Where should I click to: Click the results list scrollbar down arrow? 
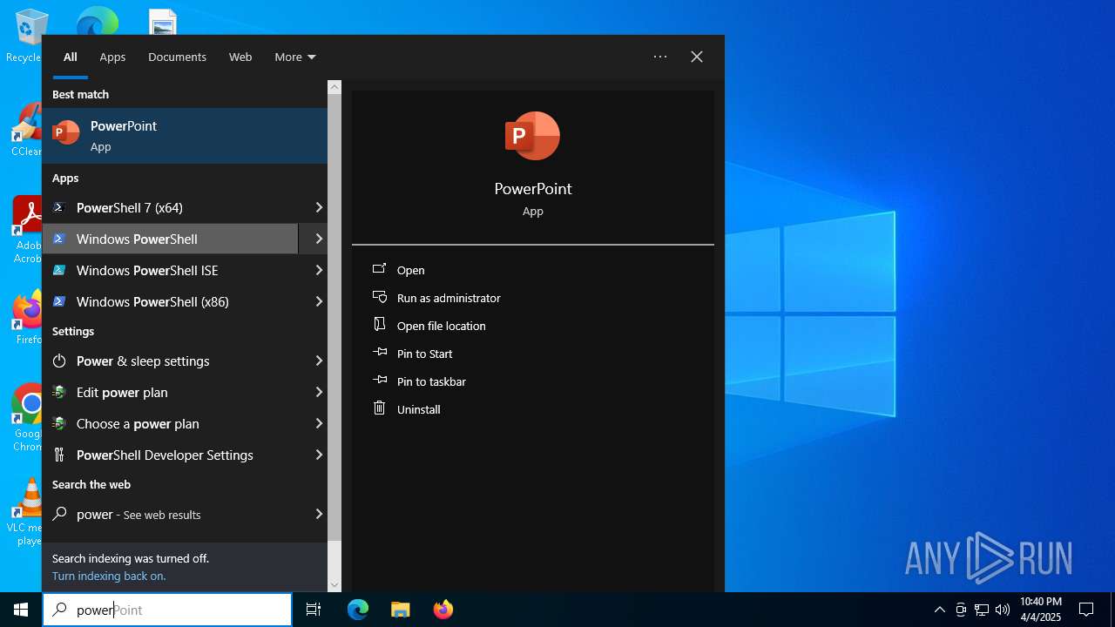coord(334,585)
